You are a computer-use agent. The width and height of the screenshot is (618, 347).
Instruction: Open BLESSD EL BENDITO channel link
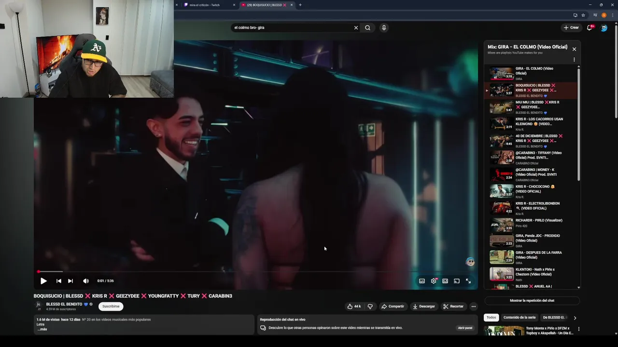pyautogui.click(x=64, y=304)
